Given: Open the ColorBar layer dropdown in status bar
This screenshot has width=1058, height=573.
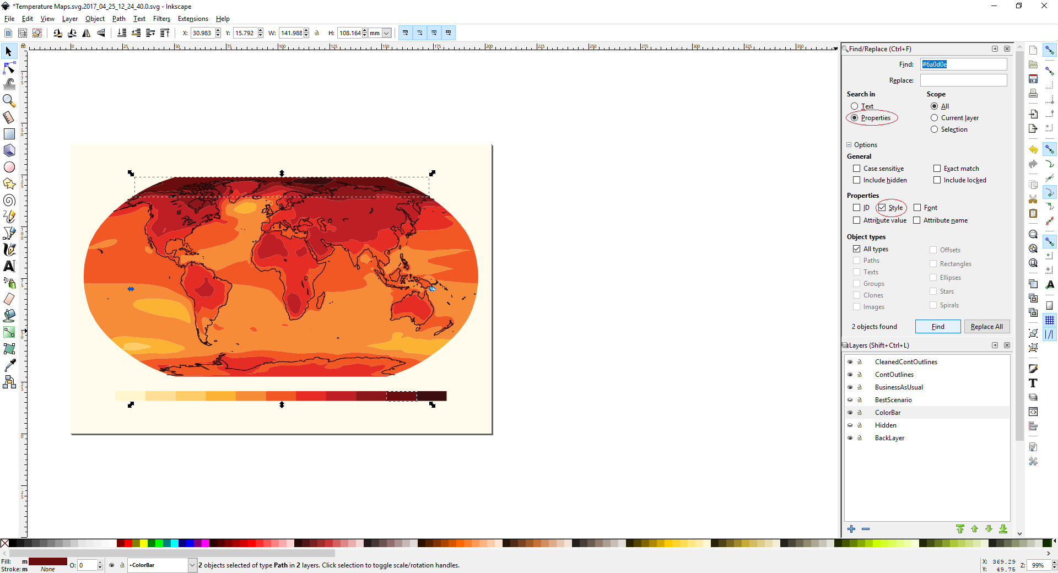Looking at the screenshot, I should (x=192, y=565).
